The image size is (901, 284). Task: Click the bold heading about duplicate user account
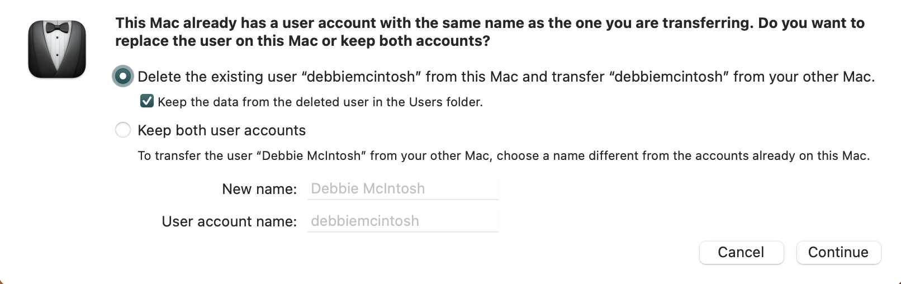tap(490, 23)
